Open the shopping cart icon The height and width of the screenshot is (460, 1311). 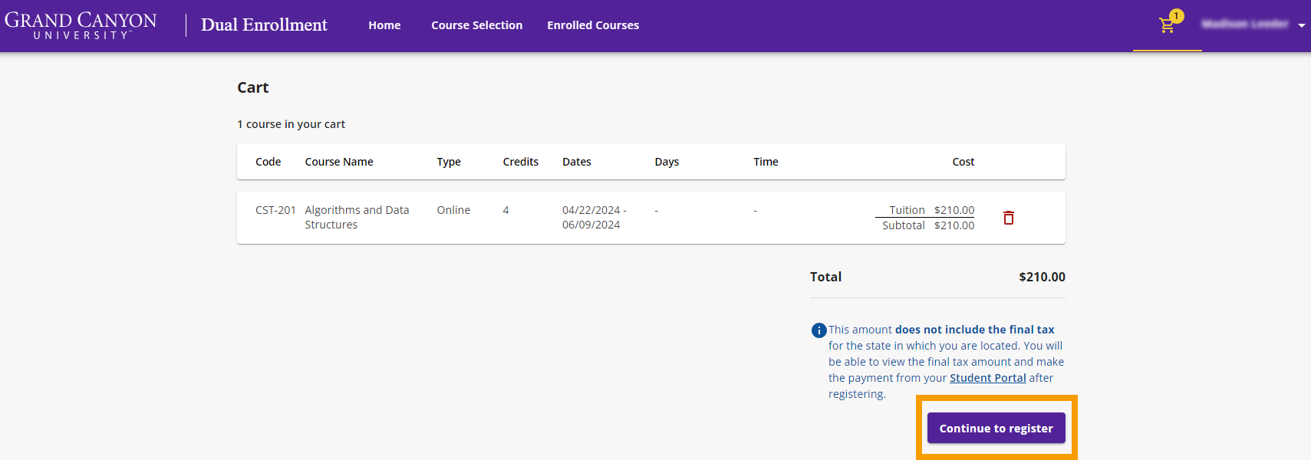point(1167,25)
